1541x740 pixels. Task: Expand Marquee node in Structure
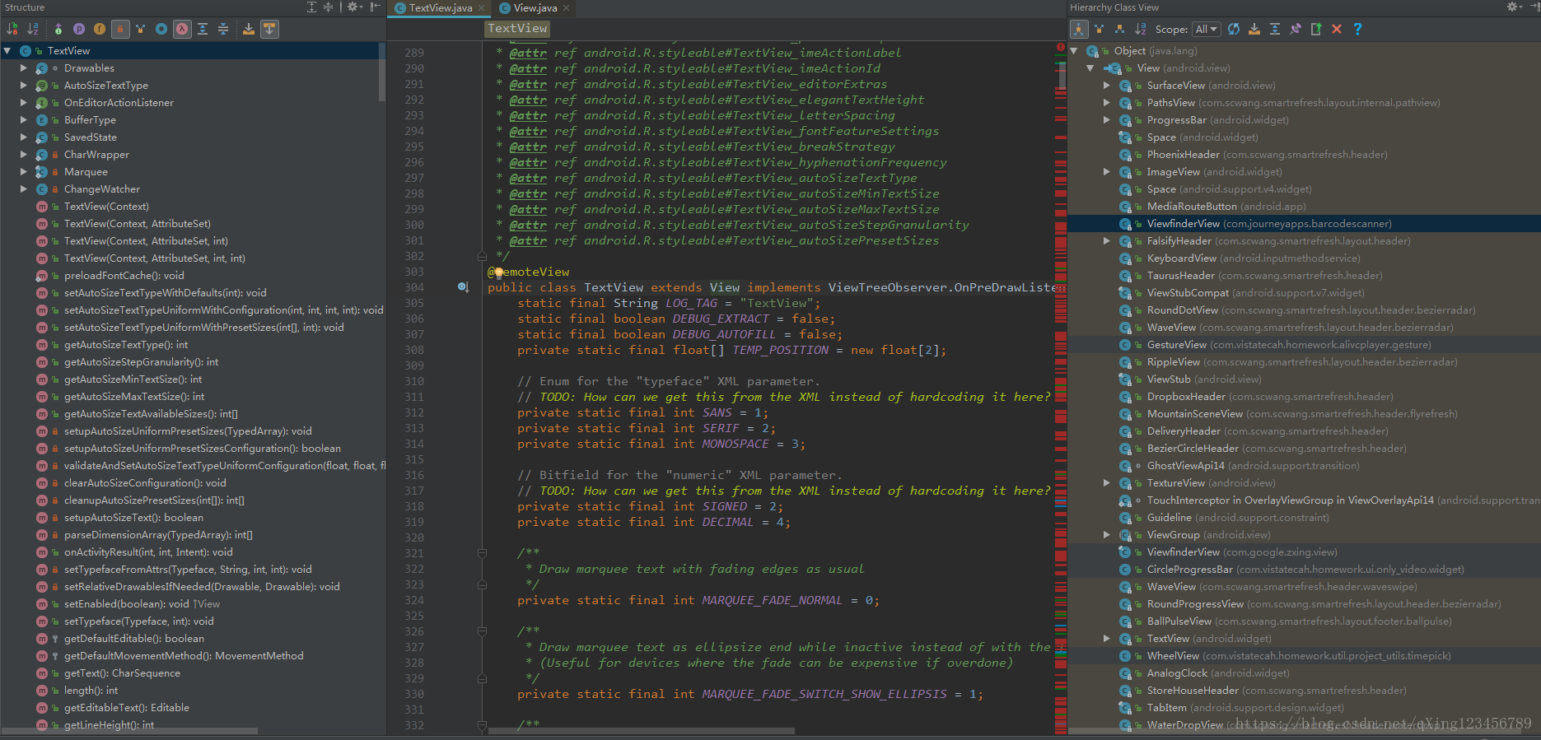tap(23, 172)
